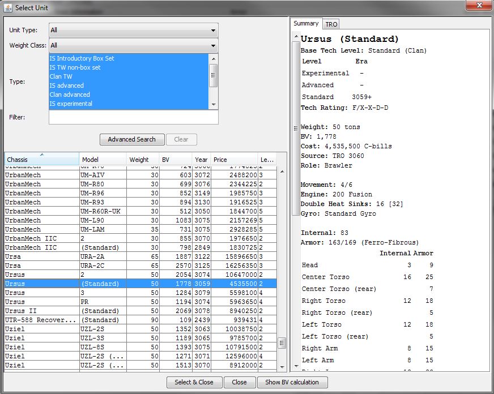Switch to the TRO tab
The height and width of the screenshot is (394, 494).
[x=331, y=24]
